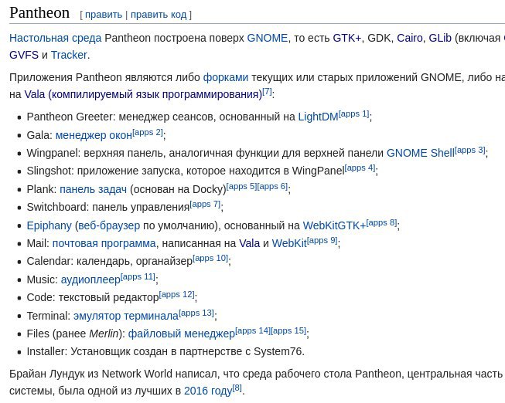Screen dimensions: 505x403
Task: Click the [apps 13] reference
Action: point(196,313)
